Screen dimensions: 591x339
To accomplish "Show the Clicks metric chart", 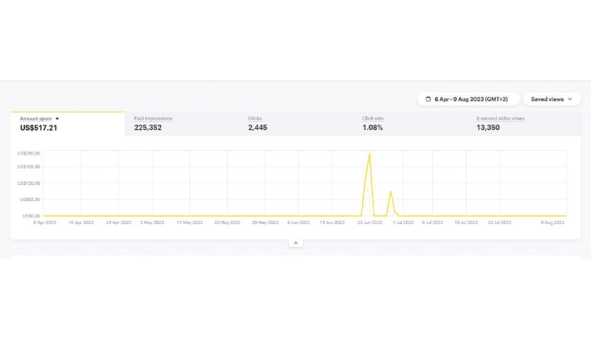I will [x=295, y=123].
